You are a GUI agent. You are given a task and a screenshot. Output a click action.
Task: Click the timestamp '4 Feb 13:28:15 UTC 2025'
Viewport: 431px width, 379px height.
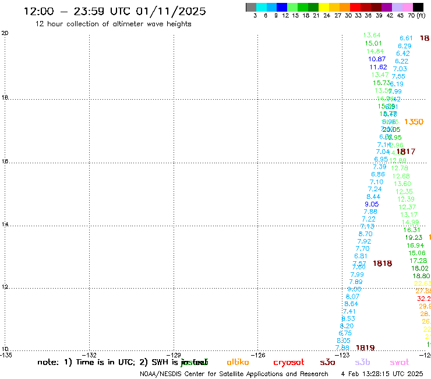pos(382,374)
